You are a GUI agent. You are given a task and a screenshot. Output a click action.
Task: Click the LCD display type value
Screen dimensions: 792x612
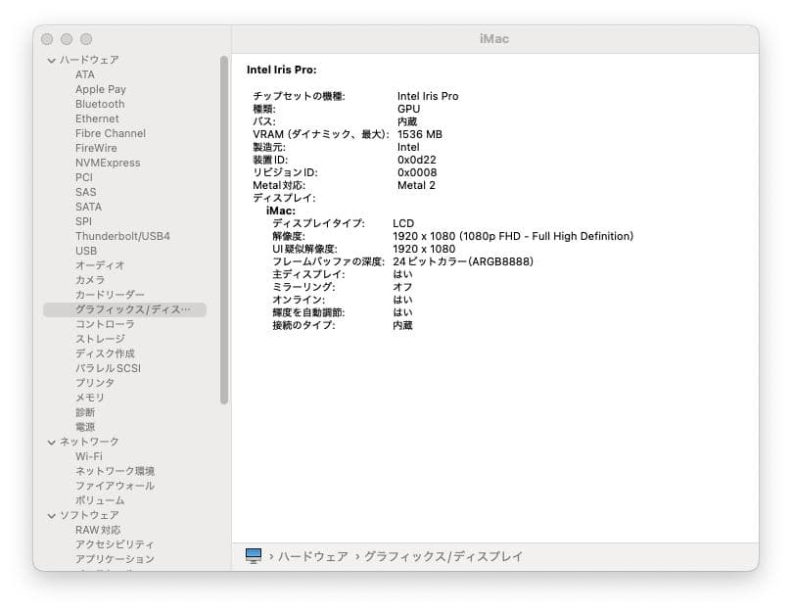(403, 223)
